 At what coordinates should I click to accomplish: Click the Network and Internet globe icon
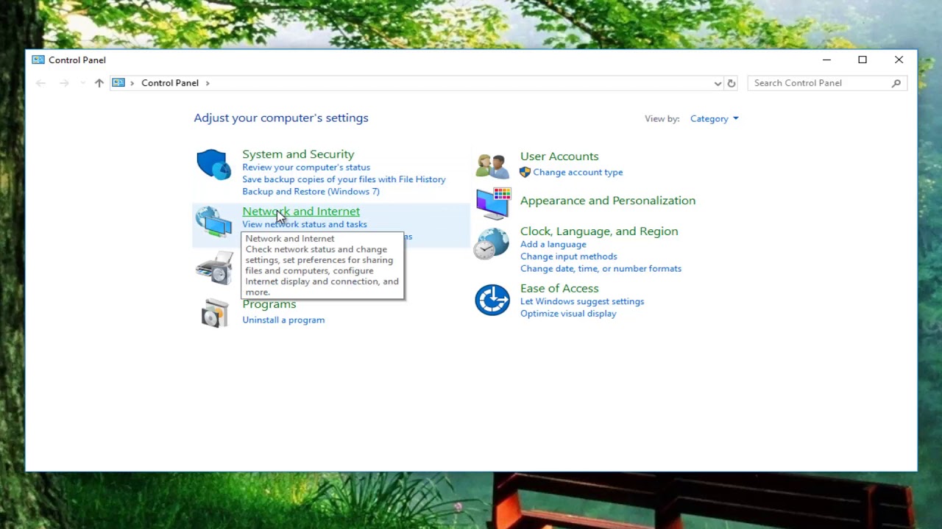213,221
